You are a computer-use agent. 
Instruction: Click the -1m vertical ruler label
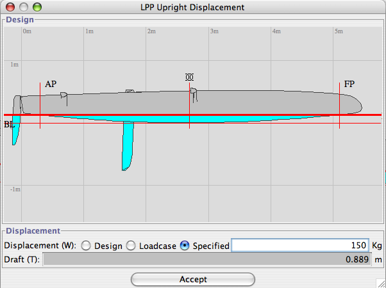coord(15,189)
